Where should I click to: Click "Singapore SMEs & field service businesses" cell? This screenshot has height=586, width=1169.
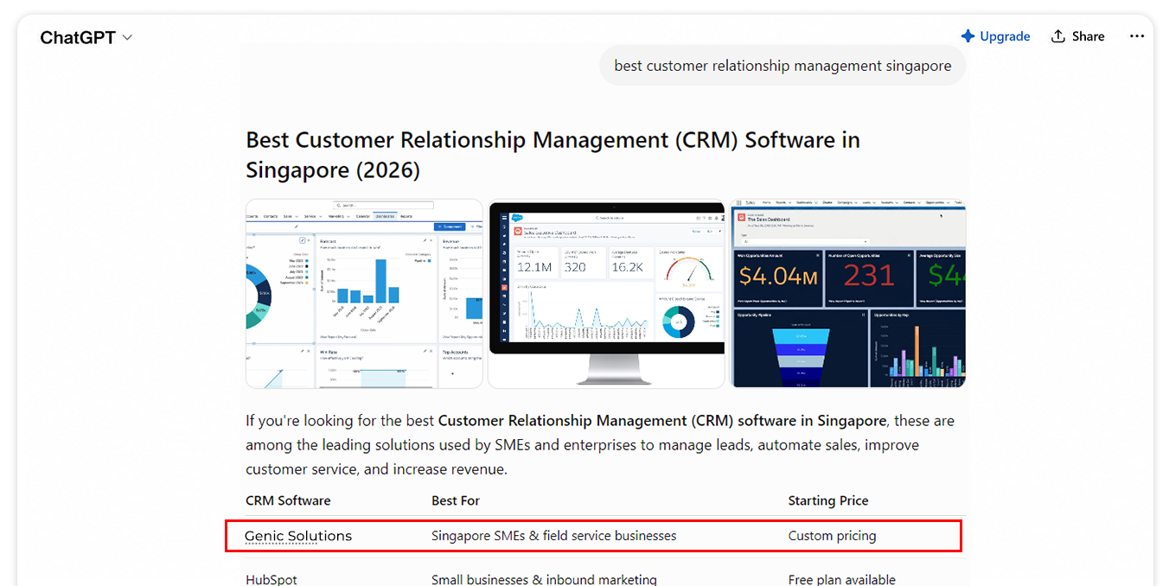pos(554,536)
